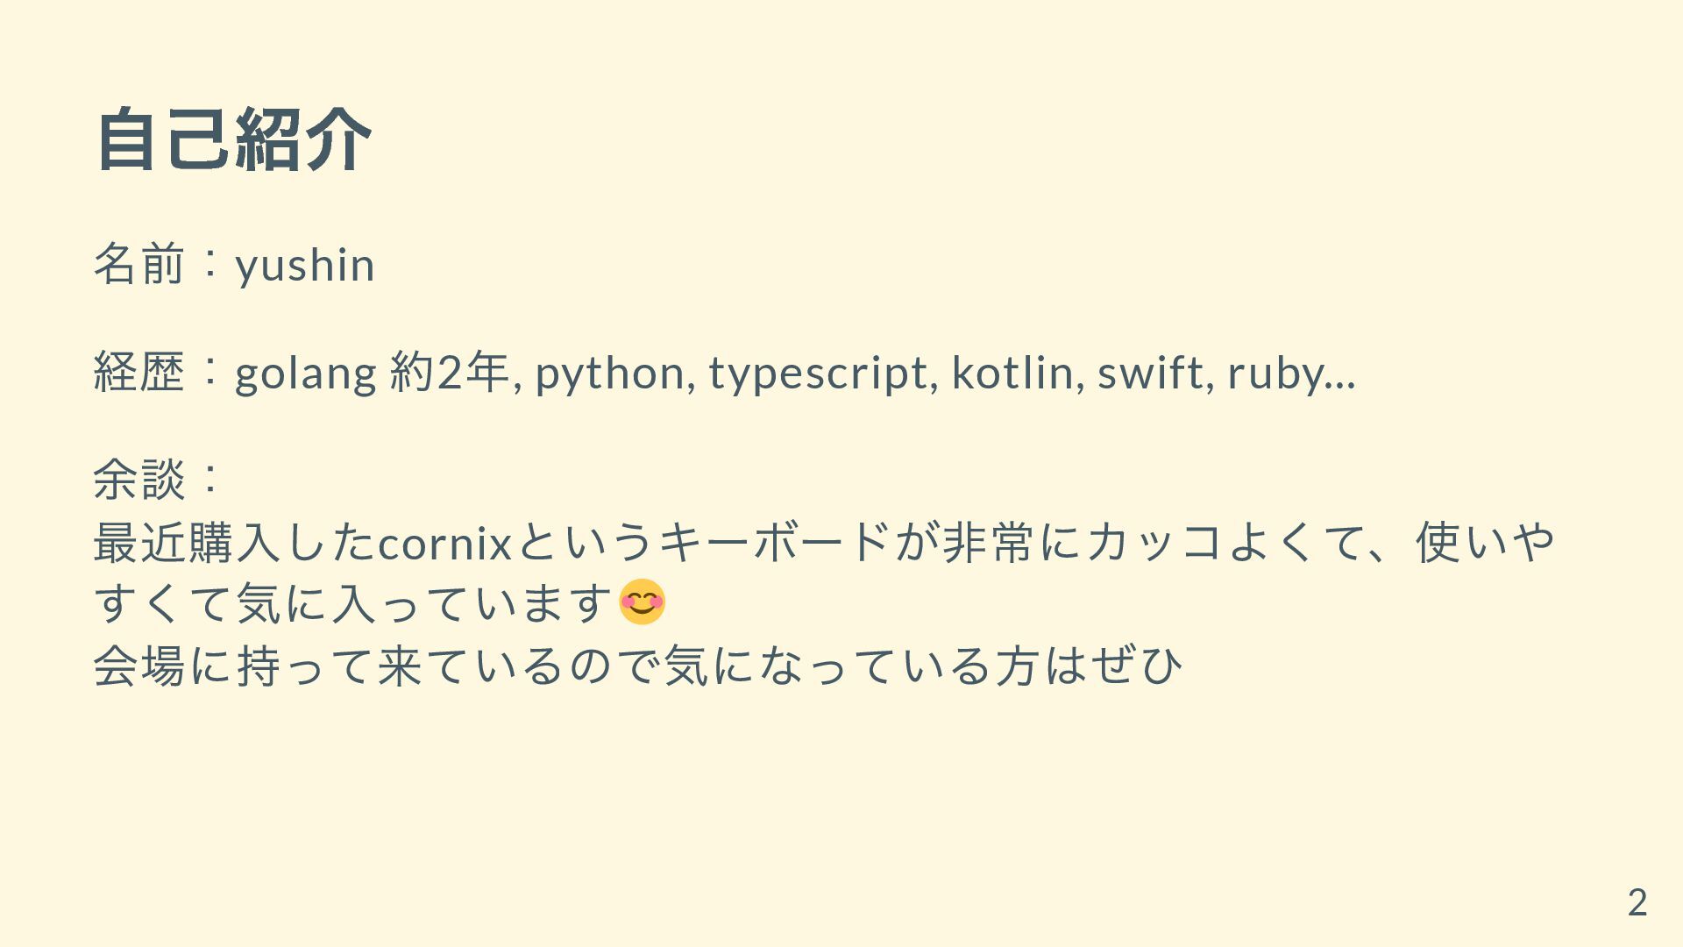Click the word kotlin

pos(1012,372)
